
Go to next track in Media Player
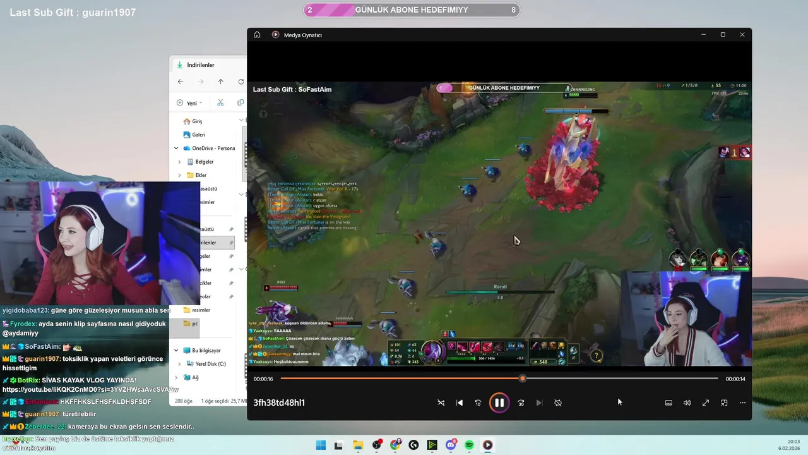[x=539, y=403]
